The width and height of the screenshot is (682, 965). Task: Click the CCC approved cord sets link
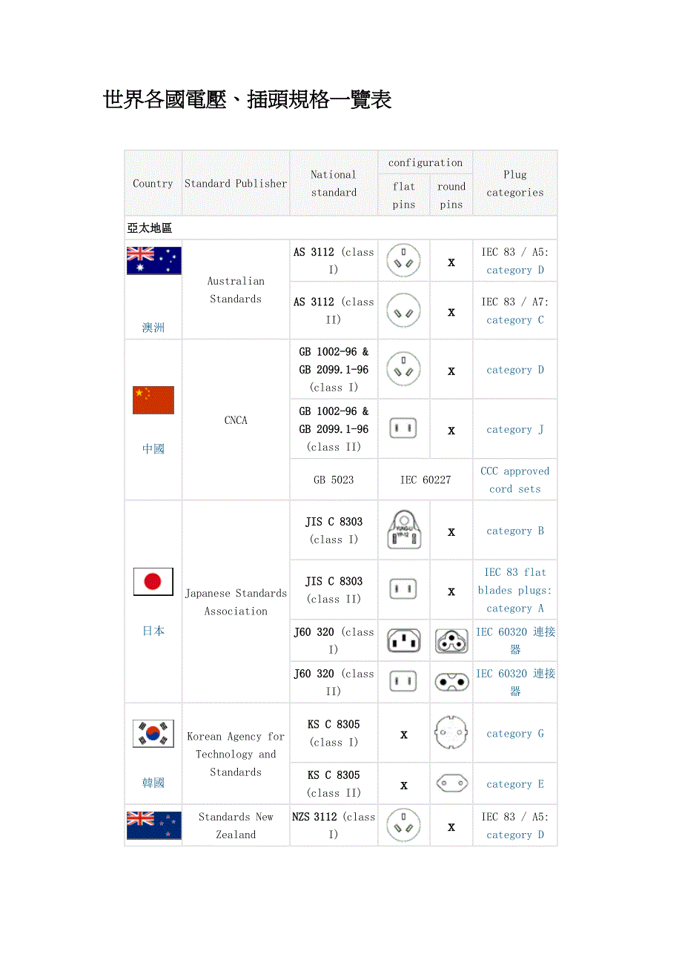click(x=515, y=480)
